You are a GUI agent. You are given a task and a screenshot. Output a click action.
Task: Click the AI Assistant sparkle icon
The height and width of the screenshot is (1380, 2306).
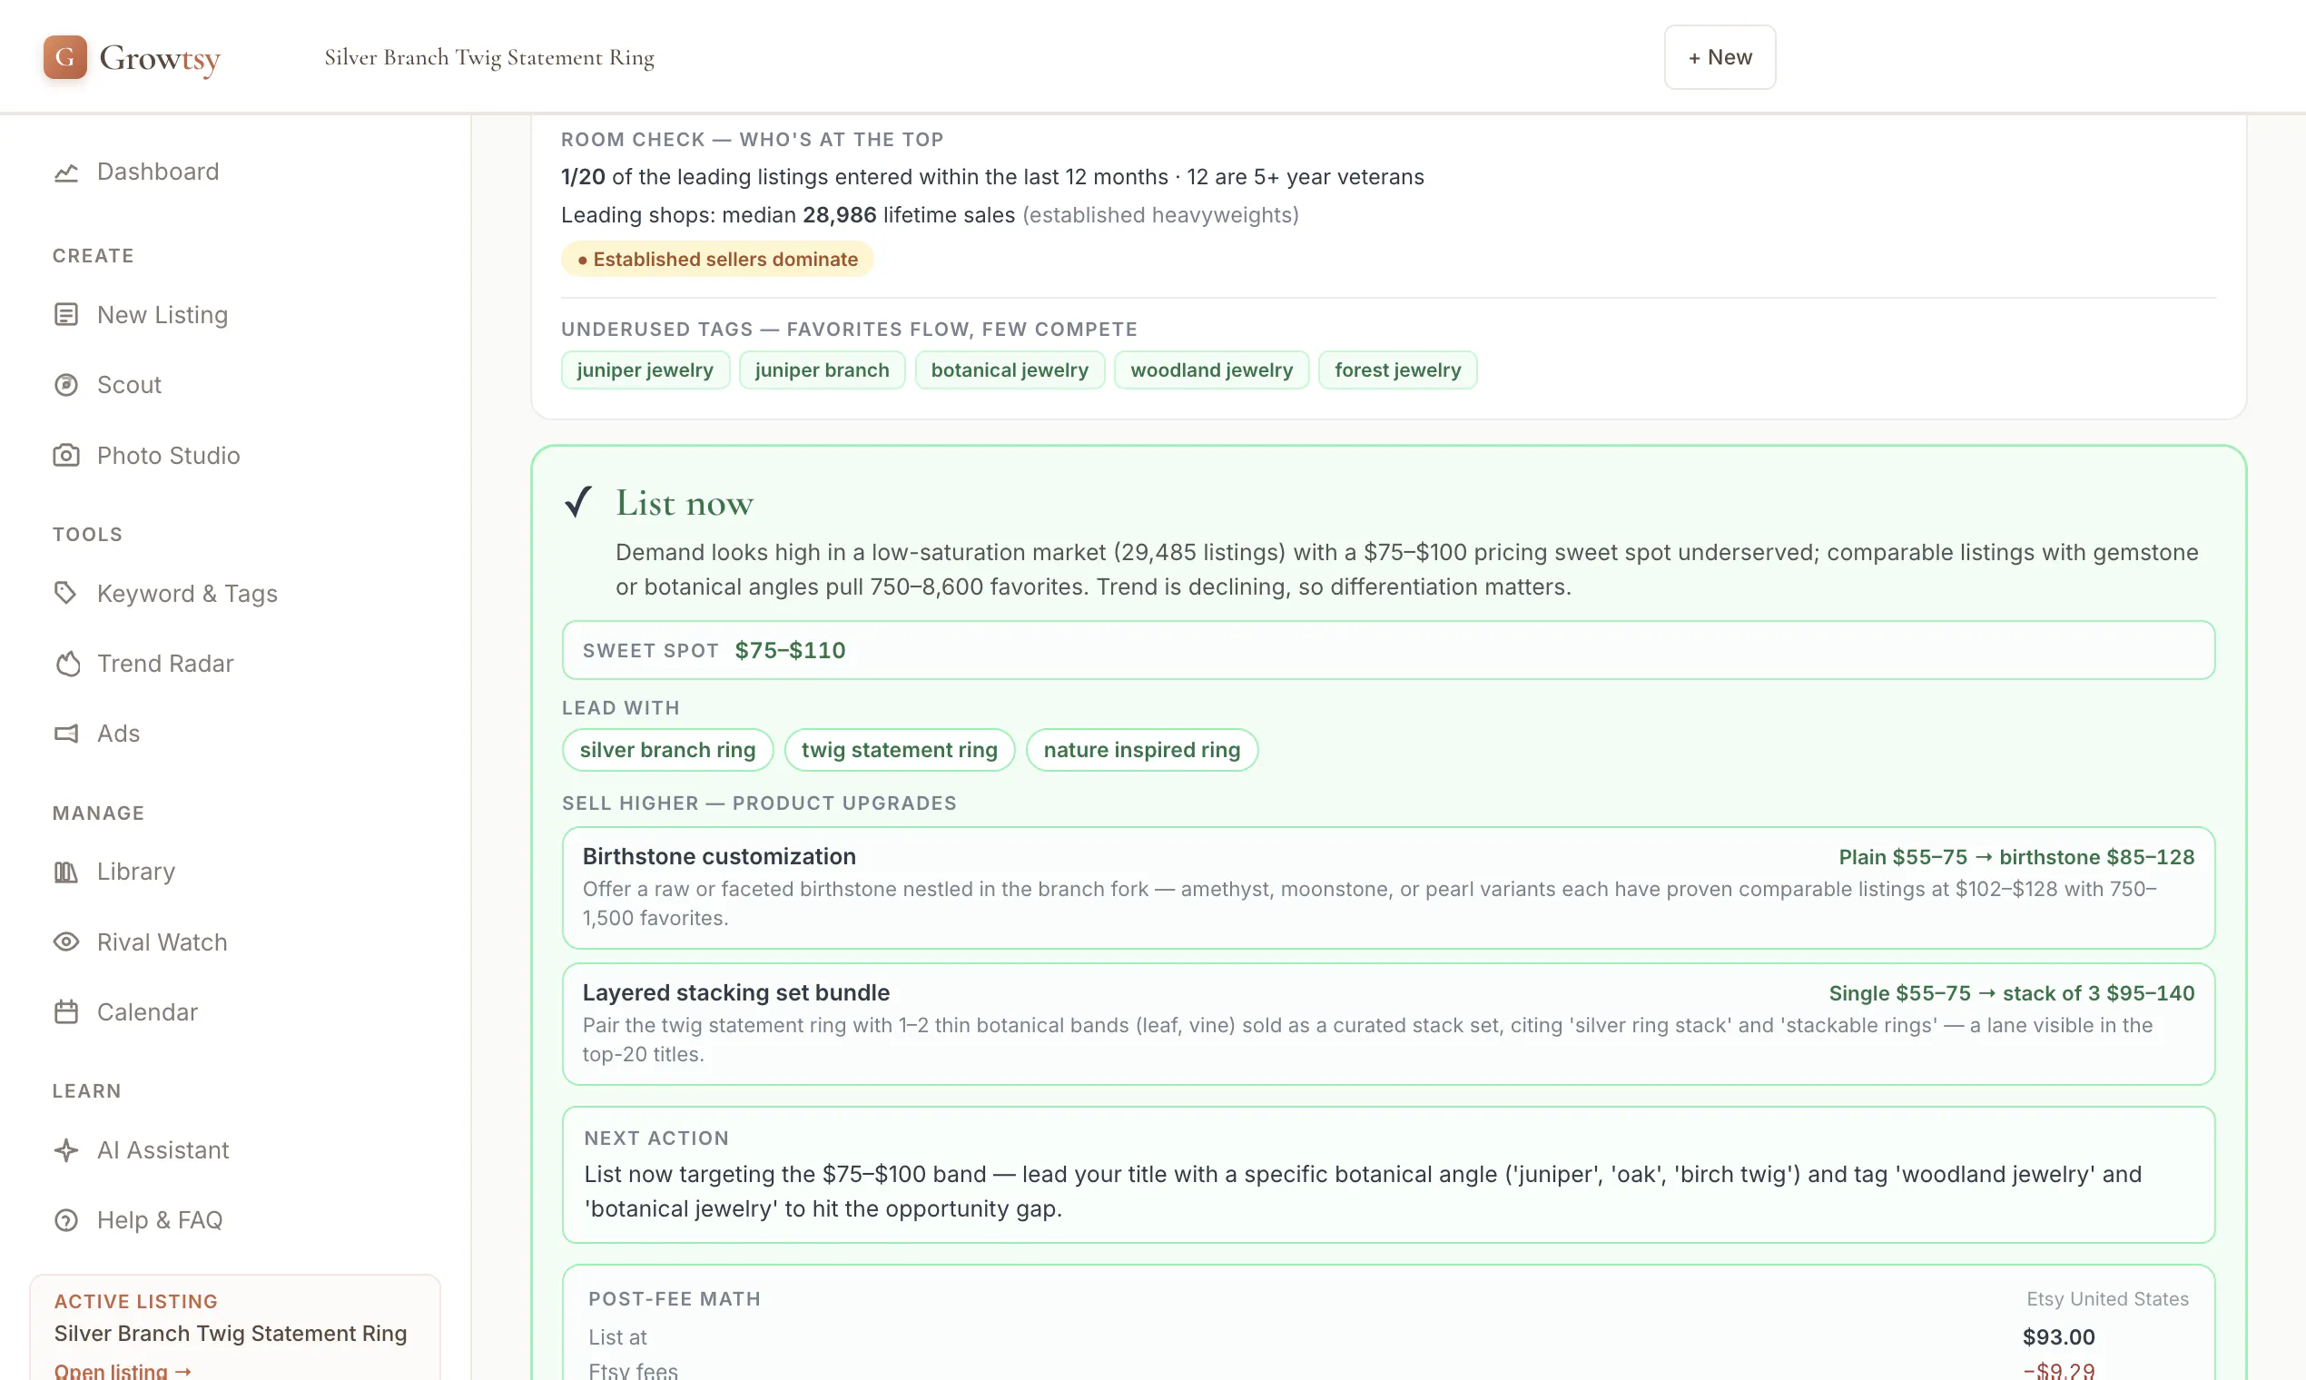coord(66,1150)
